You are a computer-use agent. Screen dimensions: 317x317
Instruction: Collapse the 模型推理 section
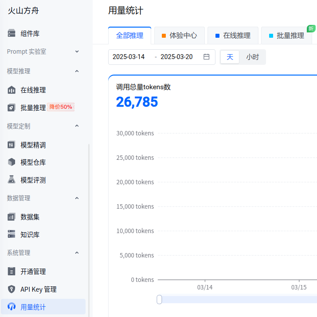click(x=77, y=71)
